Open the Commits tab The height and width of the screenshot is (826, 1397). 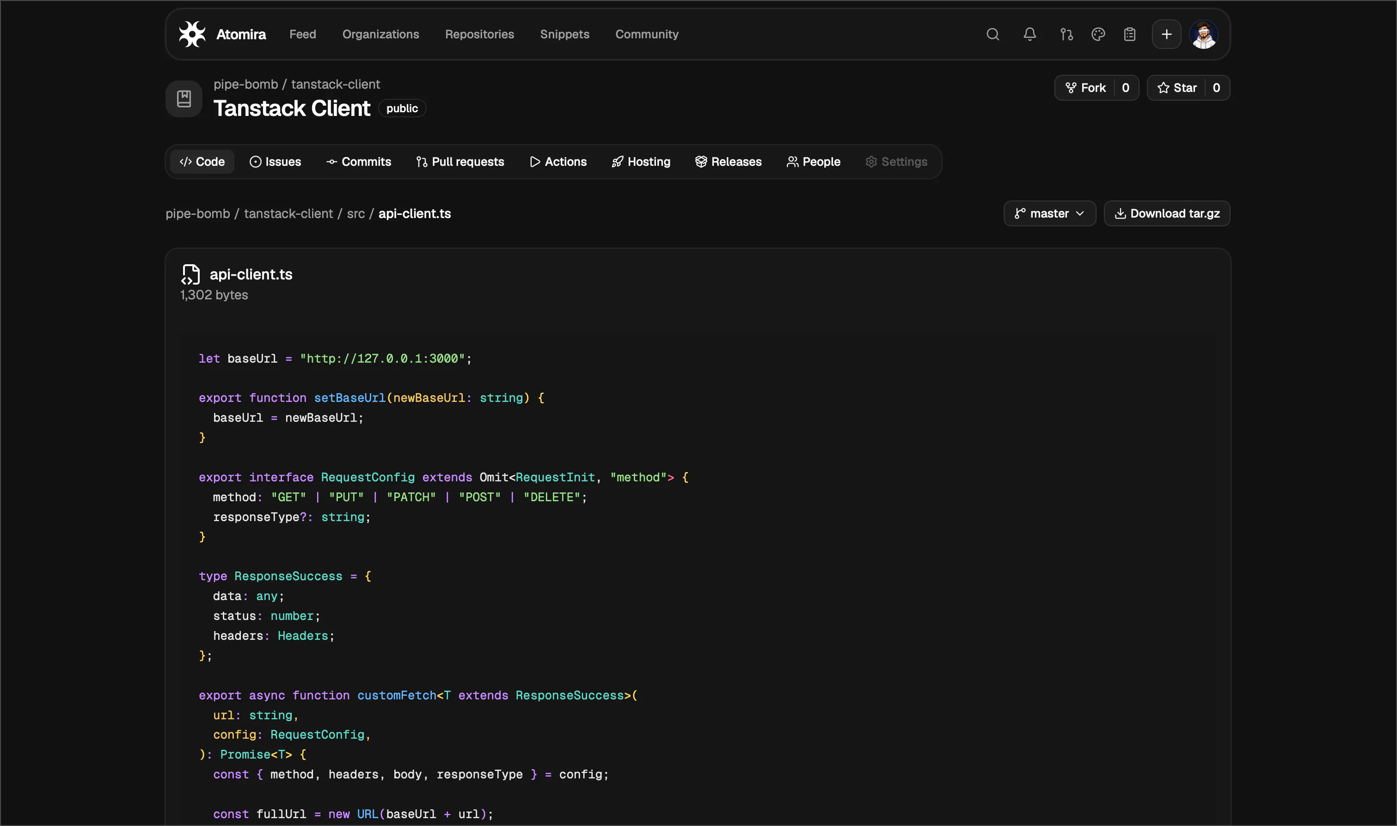tap(359, 162)
